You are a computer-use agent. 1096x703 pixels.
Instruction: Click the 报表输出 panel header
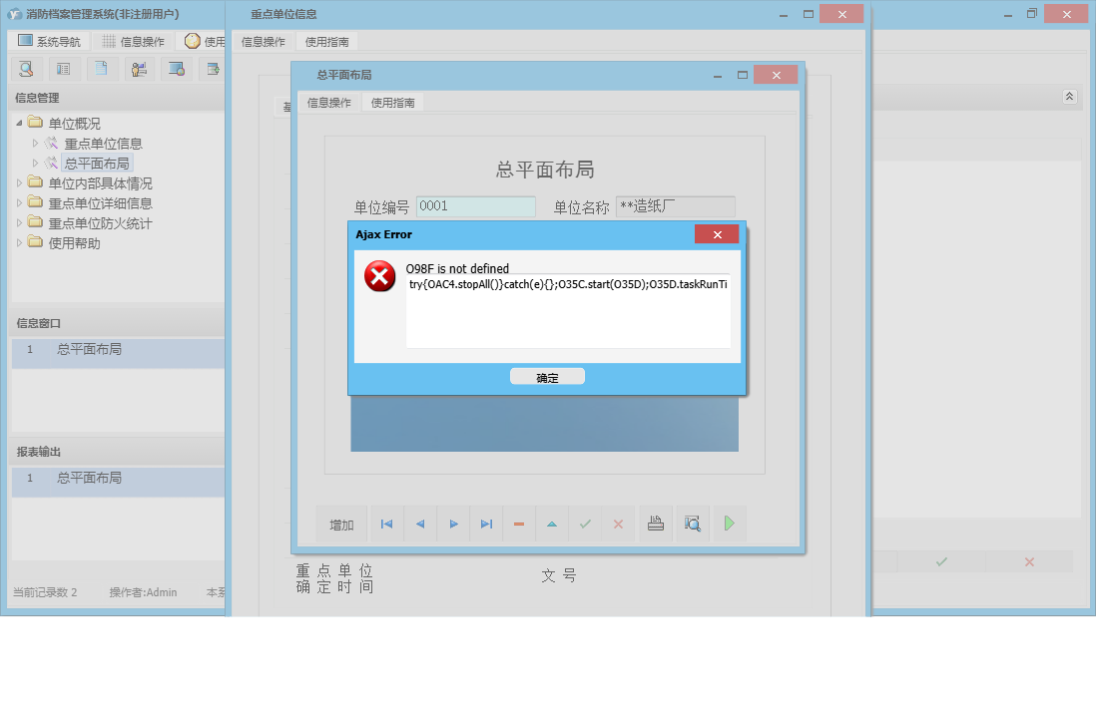(118, 452)
